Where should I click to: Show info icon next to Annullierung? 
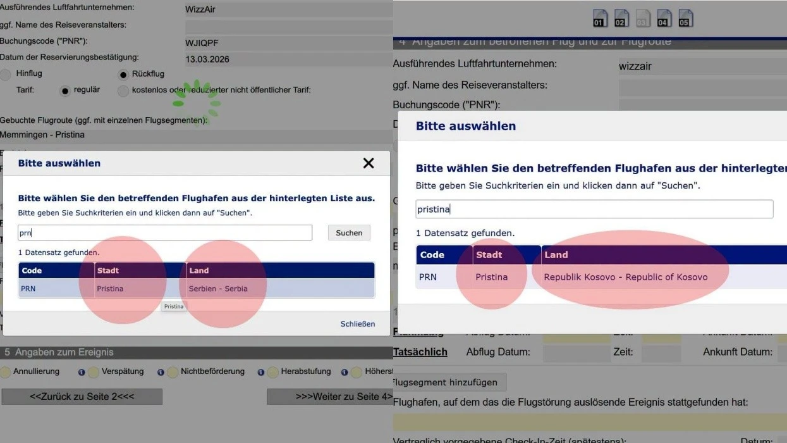82,372
